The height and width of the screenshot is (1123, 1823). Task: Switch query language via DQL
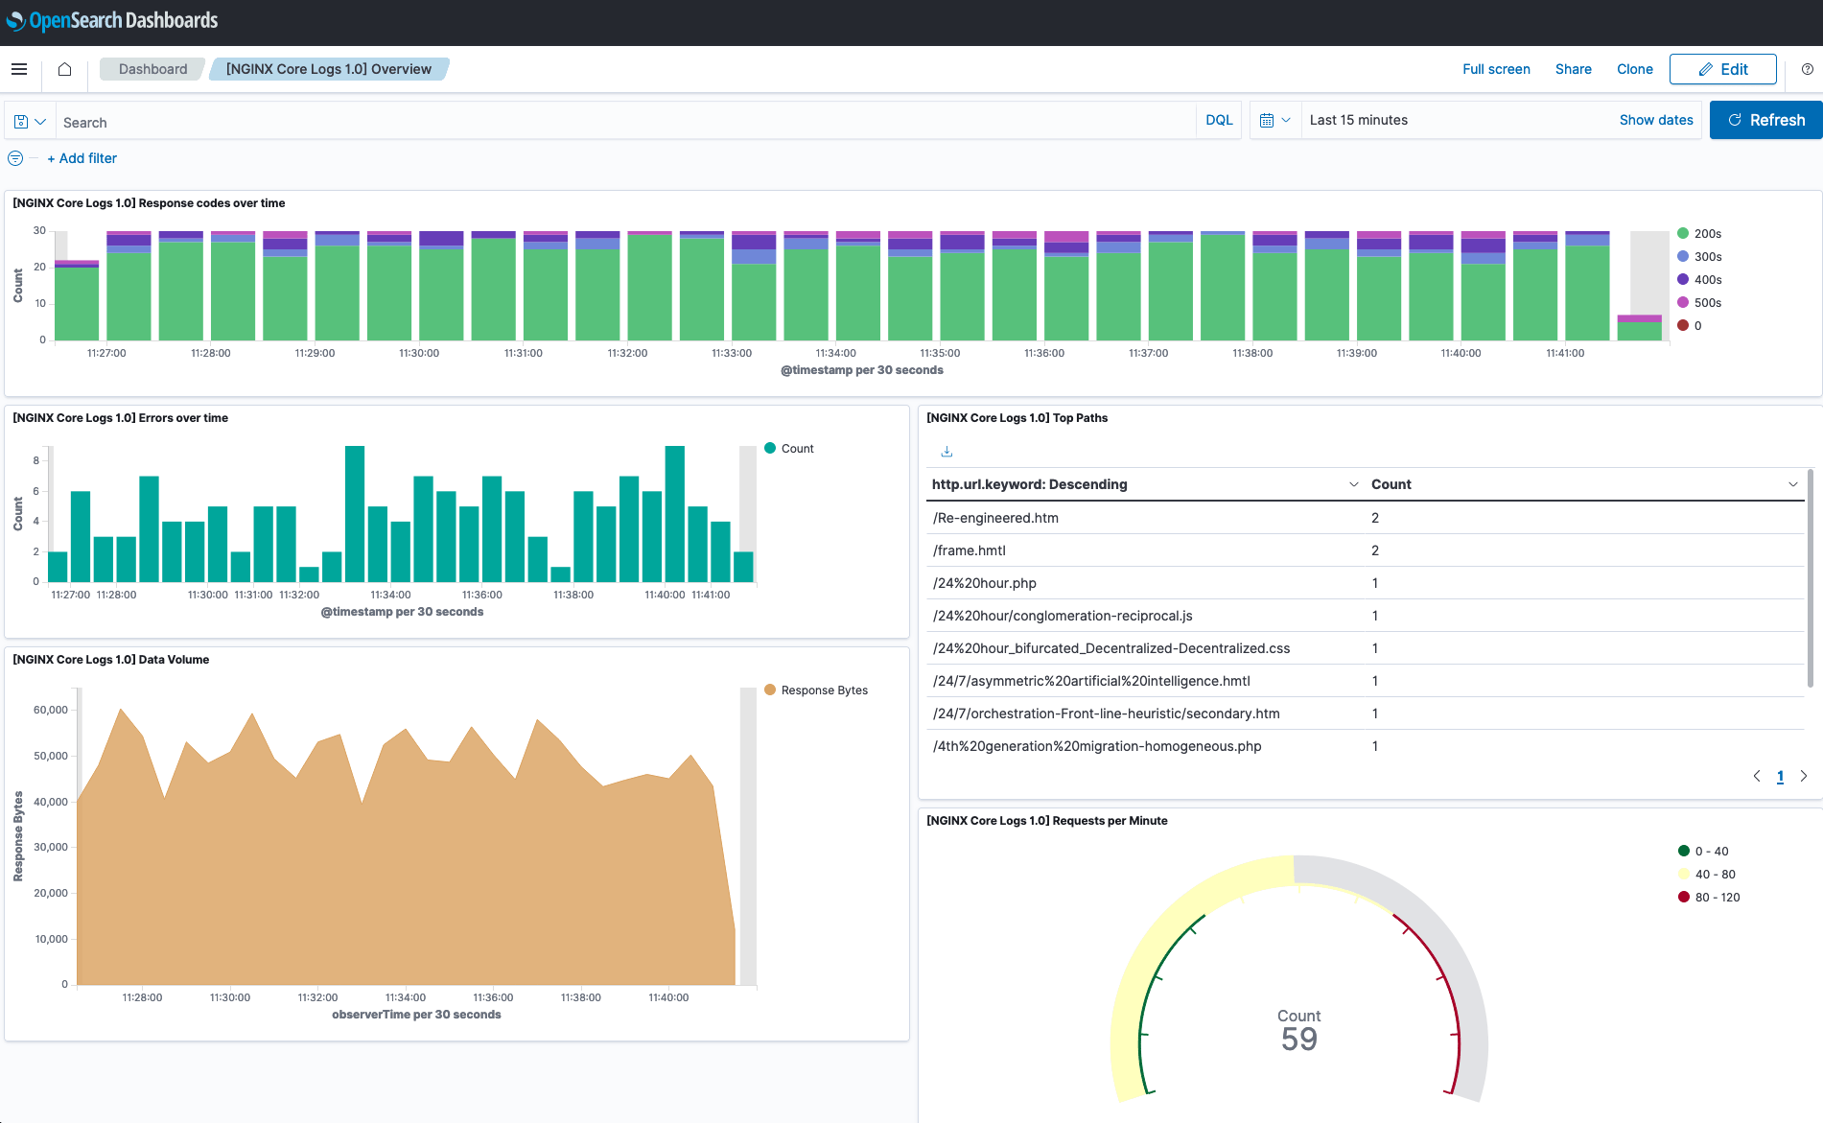click(x=1219, y=120)
